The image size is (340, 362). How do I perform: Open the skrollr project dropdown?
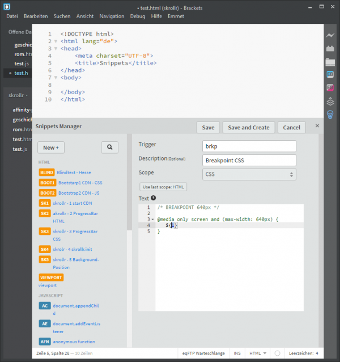coord(18,95)
